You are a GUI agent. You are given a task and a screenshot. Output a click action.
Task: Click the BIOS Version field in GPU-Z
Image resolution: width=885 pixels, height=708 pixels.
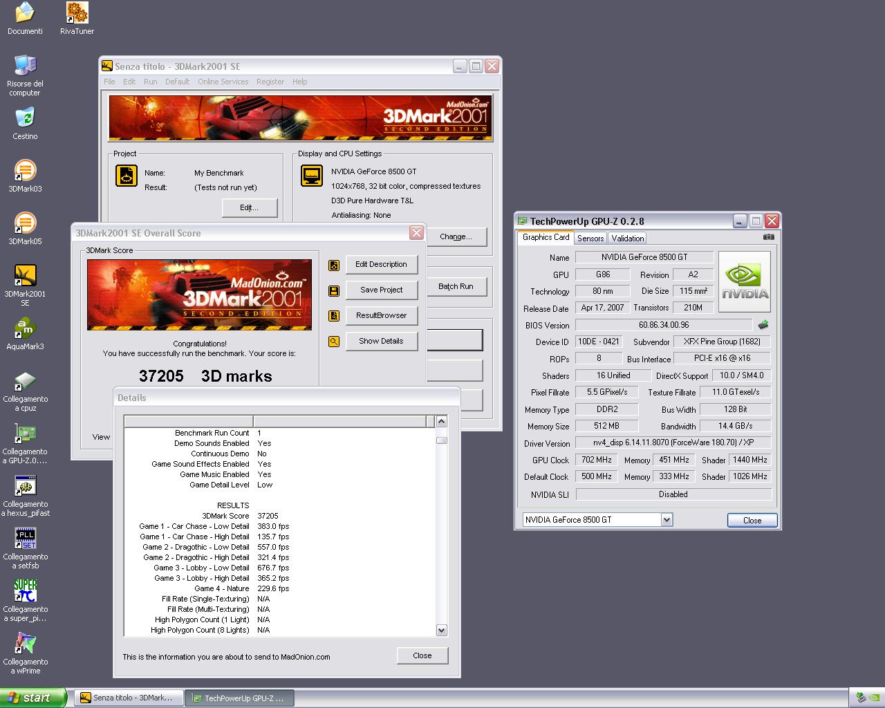[x=664, y=325]
